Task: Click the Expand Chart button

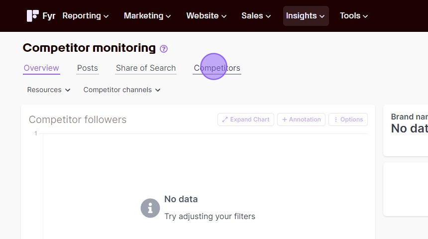Action: (246, 119)
